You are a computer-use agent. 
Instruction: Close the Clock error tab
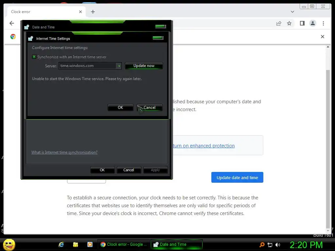coord(80,12)
